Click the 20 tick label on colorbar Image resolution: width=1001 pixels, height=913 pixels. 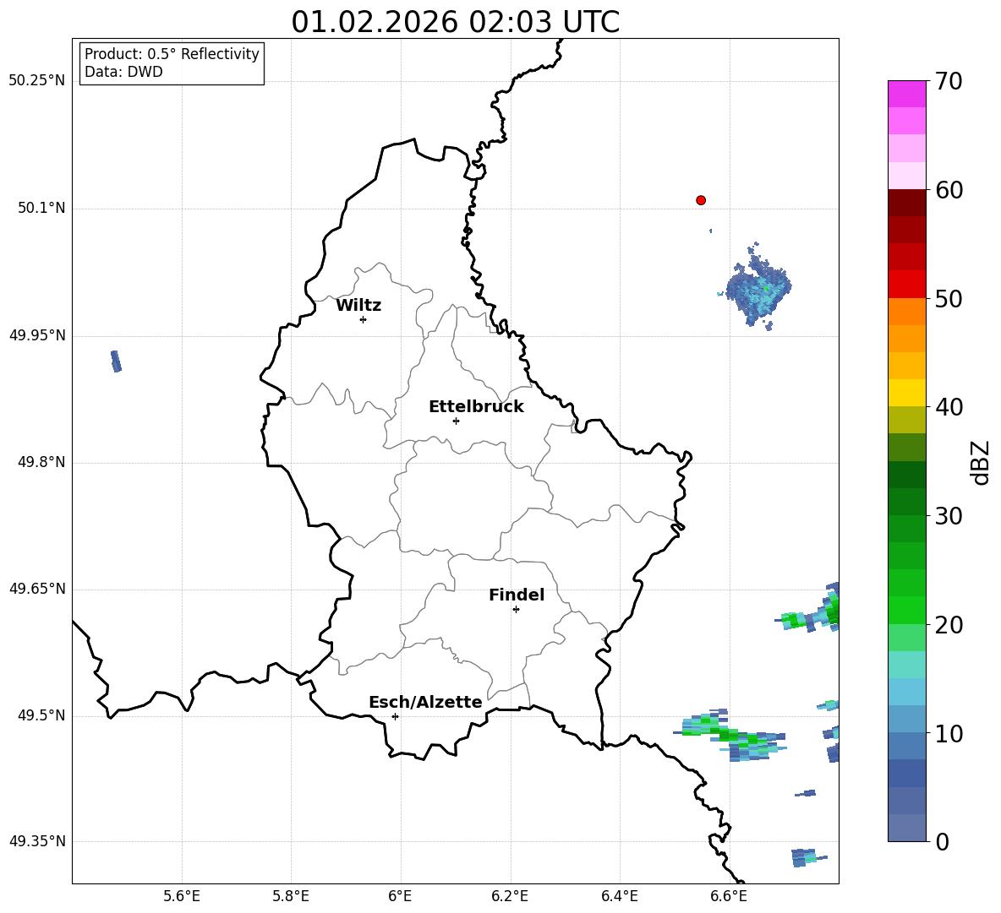click(949, 625)
